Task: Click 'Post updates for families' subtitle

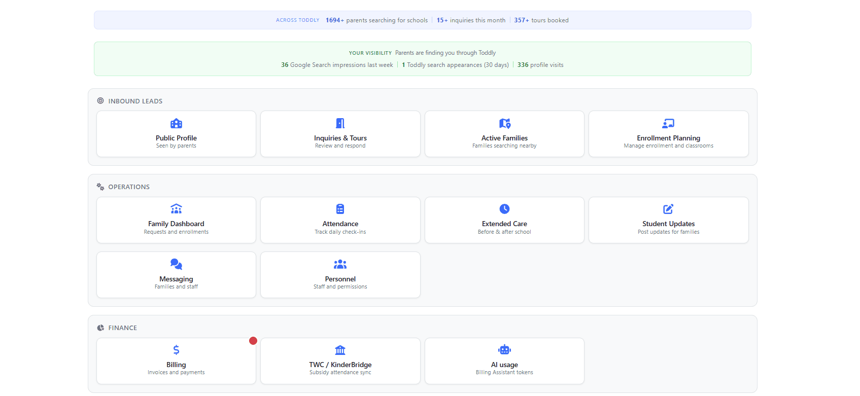Action: [x=668, y=232]
